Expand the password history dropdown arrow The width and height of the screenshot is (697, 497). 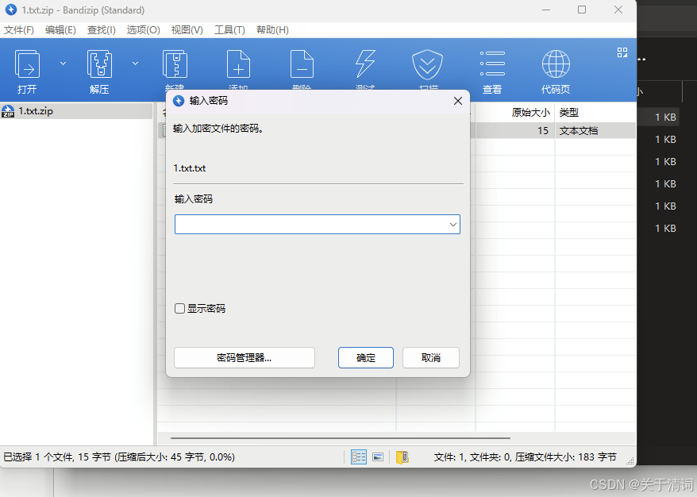(x=453, y=225)
